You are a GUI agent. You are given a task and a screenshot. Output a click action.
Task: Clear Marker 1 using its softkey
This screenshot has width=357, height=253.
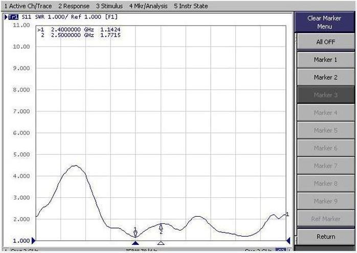coord(325,60)
